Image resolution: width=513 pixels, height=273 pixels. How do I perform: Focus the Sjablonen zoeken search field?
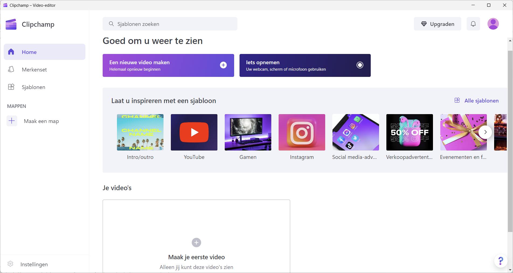tap(170, 24)
